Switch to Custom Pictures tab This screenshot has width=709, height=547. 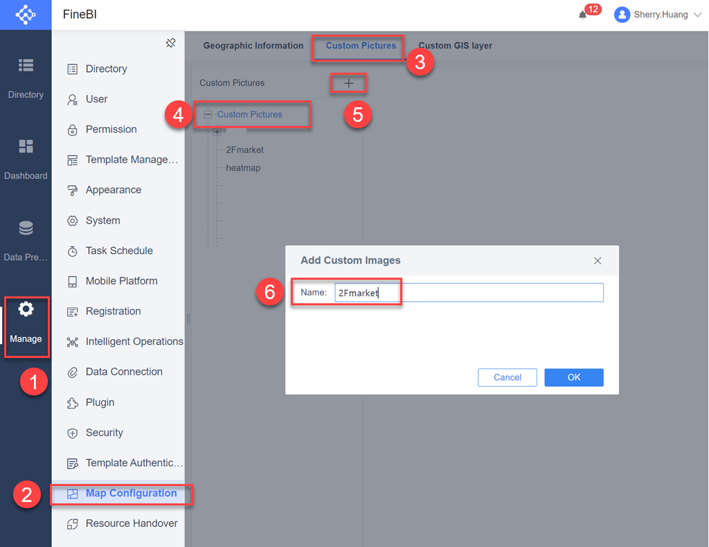(x=361, y=46)
